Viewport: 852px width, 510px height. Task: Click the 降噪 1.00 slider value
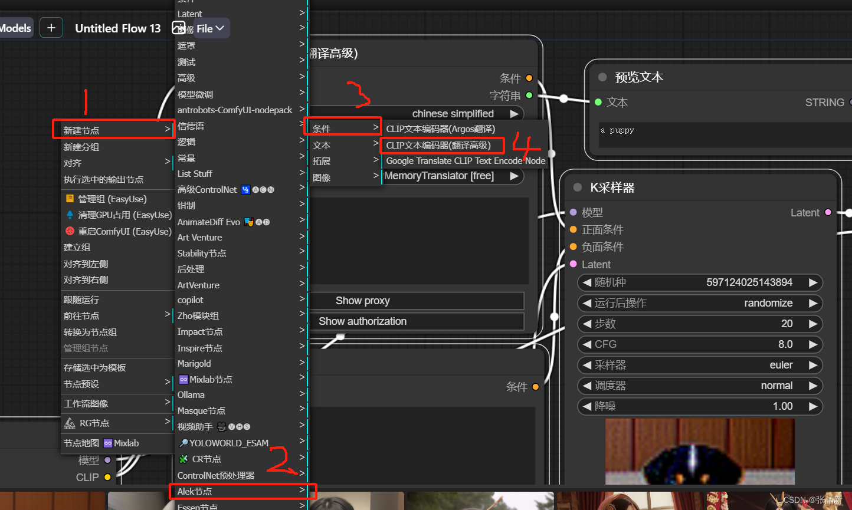[x=782, y=406]
